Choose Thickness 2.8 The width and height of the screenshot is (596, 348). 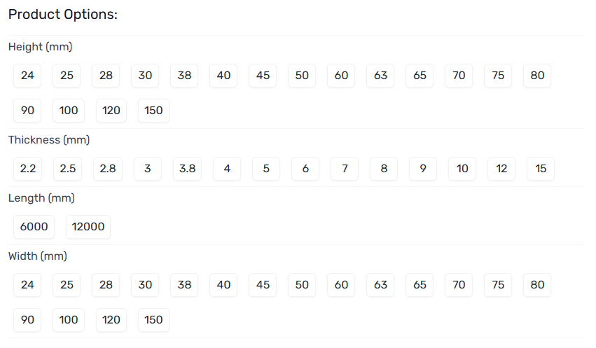pyautogui.click(x=108, y=169)
